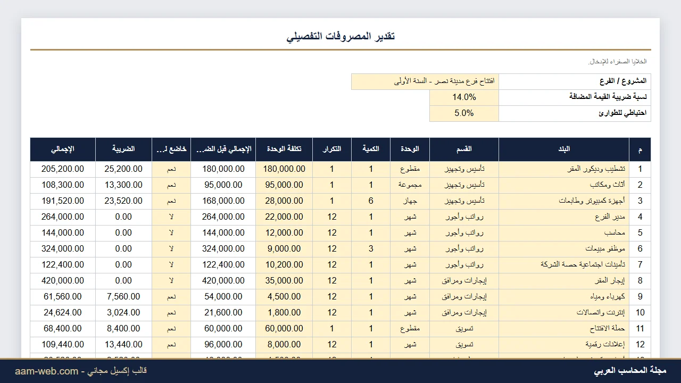Select the item cell 'مدير الفرع'
The height and width of the screenshot is (383, 681).
(564, 217)
